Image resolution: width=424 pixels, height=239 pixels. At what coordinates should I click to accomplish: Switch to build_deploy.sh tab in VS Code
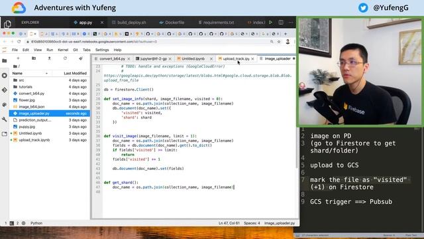(132, 23)
